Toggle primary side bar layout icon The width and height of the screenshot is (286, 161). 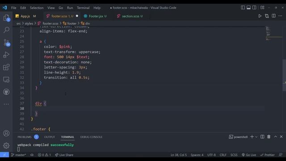(x=243, y=8)
